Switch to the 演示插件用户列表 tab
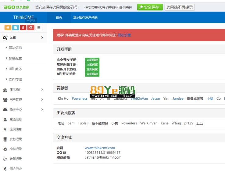 pos(85,17)
